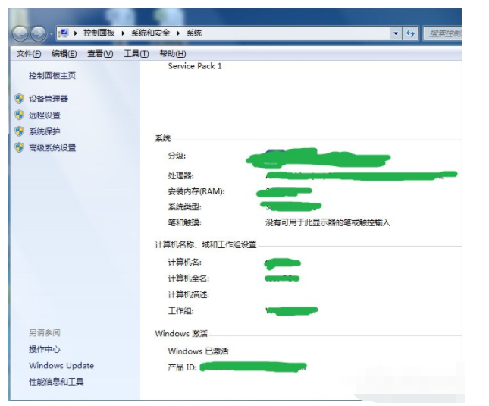Click the 系统类型: label
The image size is (489, 406).
(x=185, y=207)
